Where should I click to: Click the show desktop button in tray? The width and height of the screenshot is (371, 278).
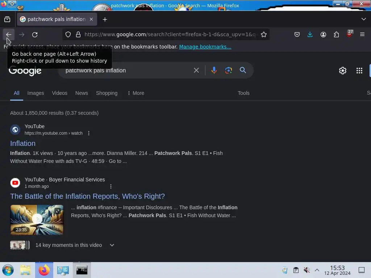(x=362, y=270)
